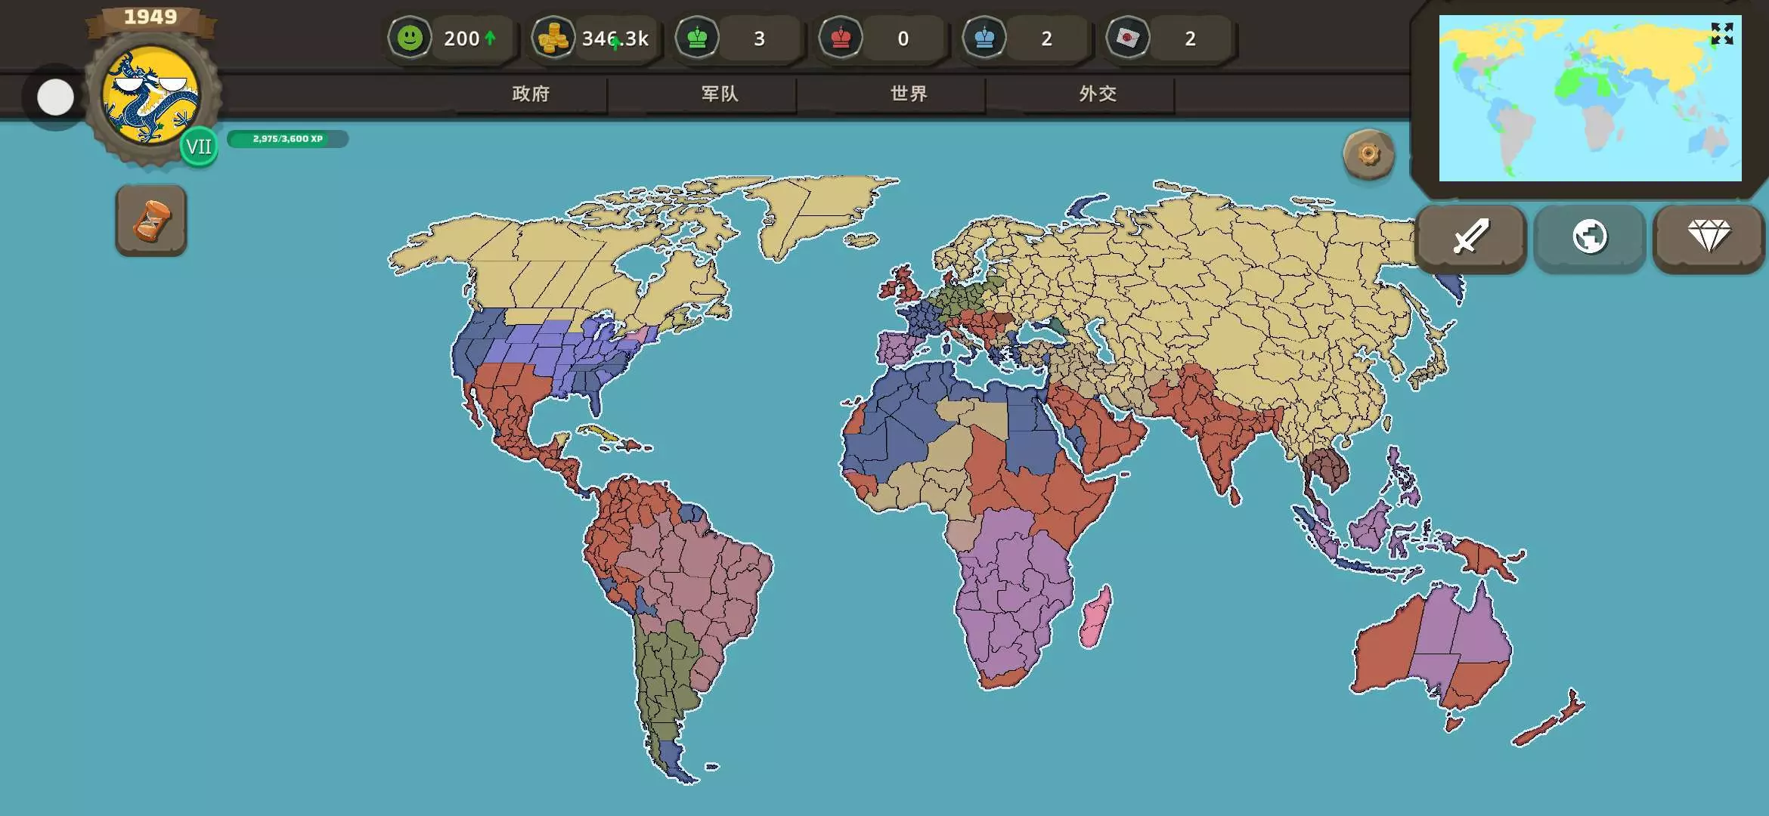Click the gold coins treasury icon
The width and height of the screenshot is (1769, 816).
pos(553,38)
